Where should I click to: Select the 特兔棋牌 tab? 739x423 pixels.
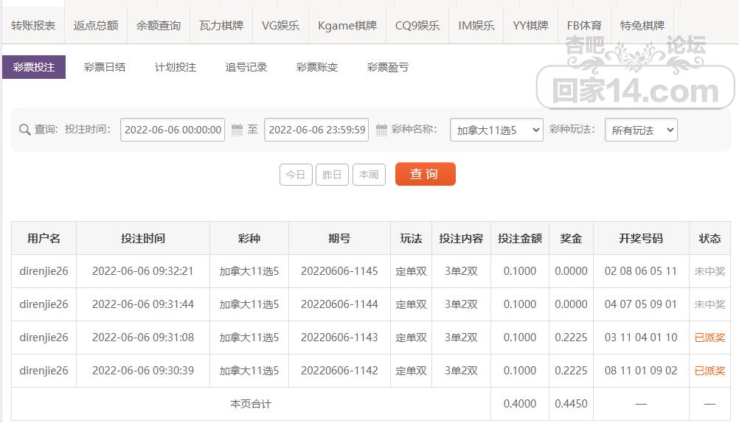(x=642, y=26)
